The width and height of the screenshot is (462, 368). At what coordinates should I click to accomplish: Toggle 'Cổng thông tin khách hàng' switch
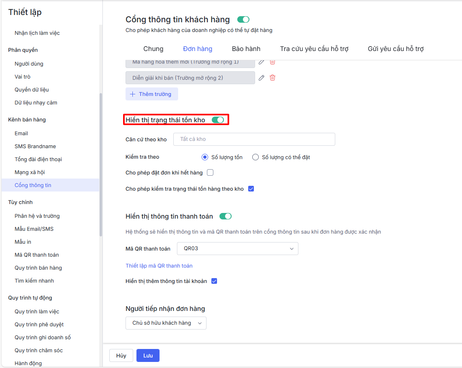243,19
